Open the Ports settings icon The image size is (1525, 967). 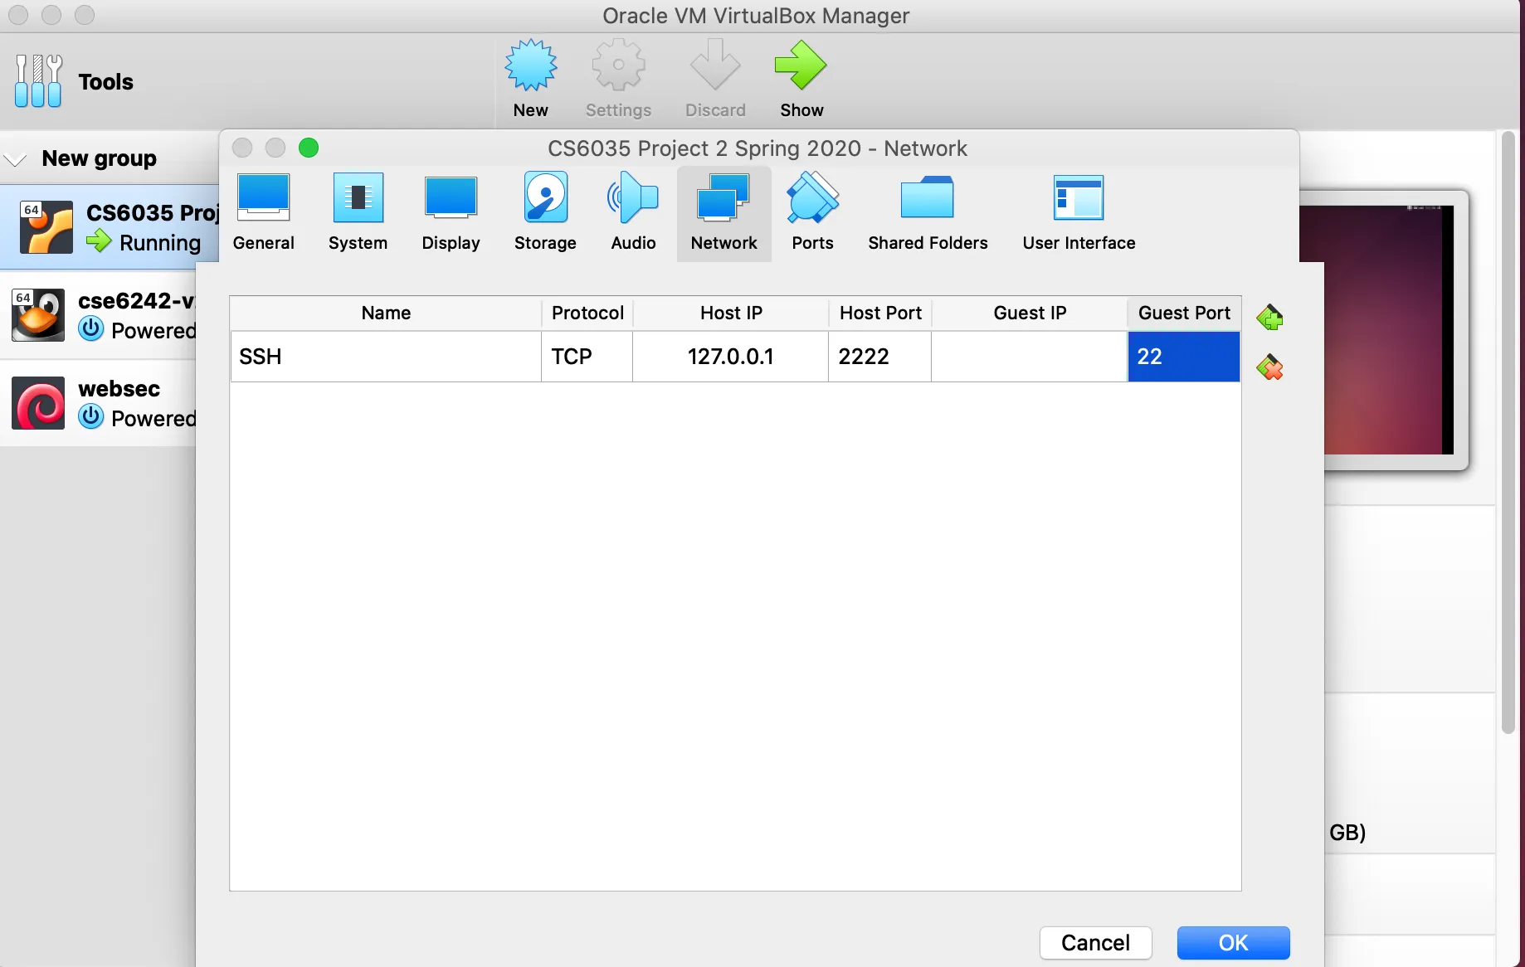[x=811, y=211]
